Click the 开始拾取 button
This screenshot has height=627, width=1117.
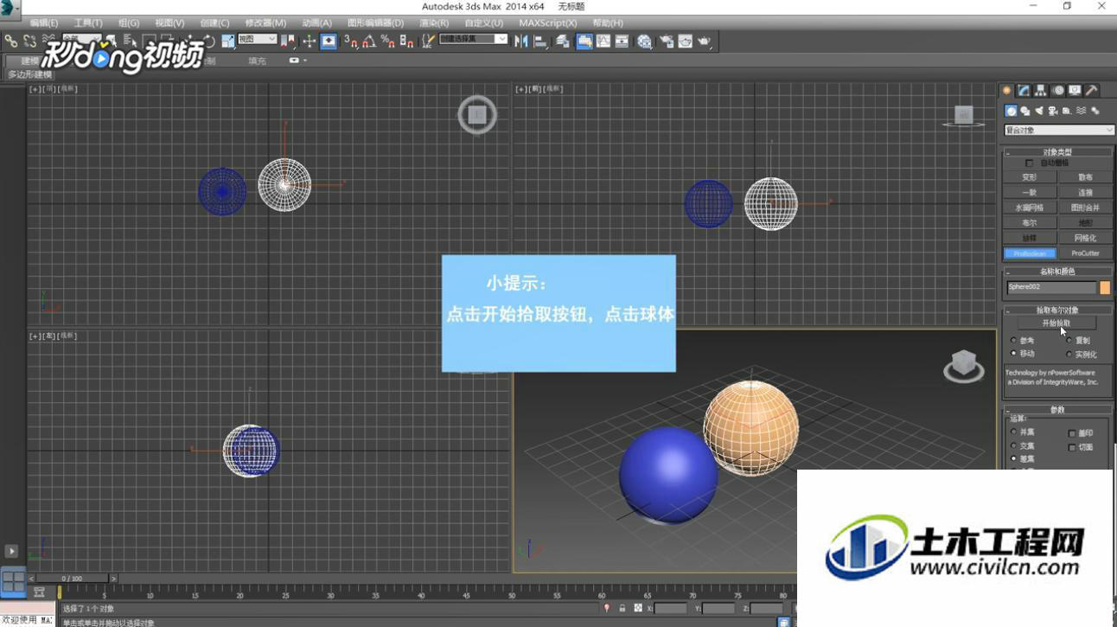tap(1055, 323)
